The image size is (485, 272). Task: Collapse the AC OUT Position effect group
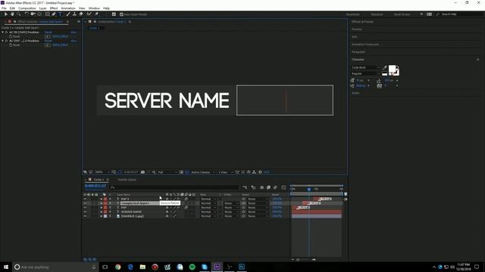click(x=3, y=41)
